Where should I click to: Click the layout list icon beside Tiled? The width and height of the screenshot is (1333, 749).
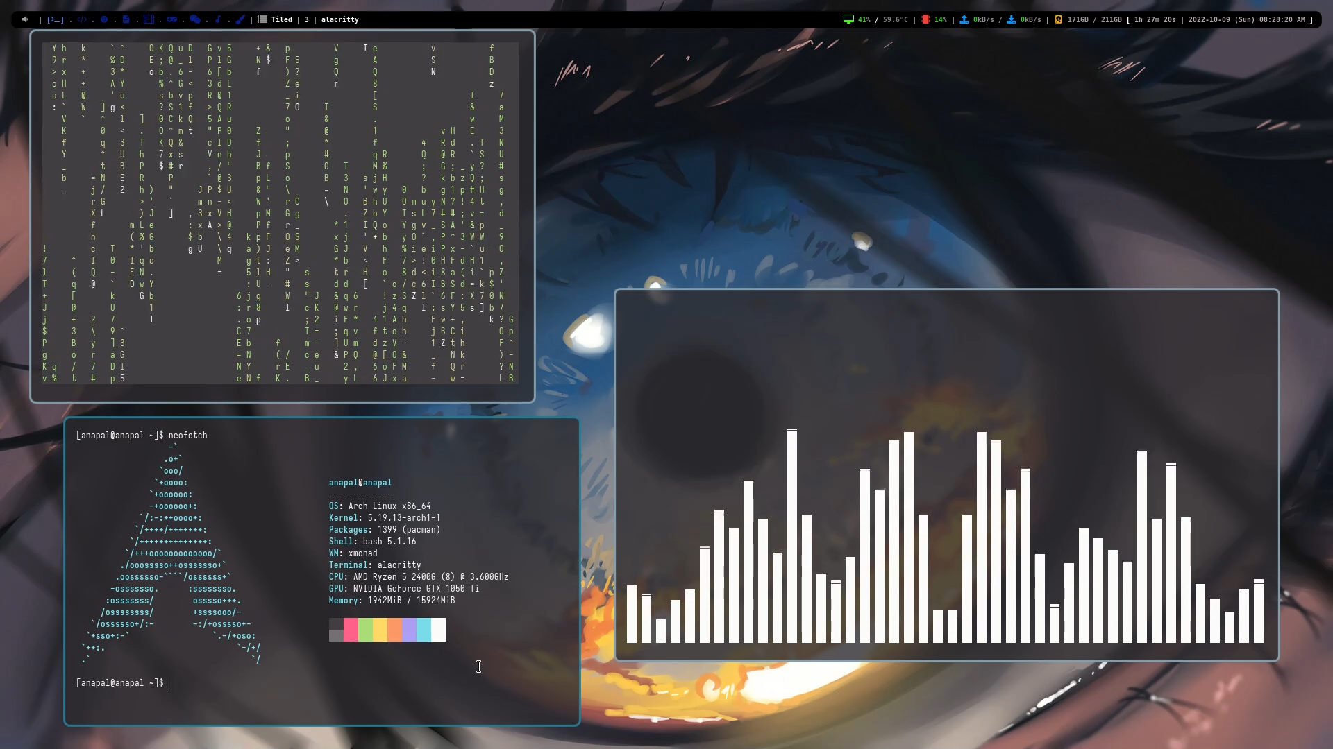point(262,19)
